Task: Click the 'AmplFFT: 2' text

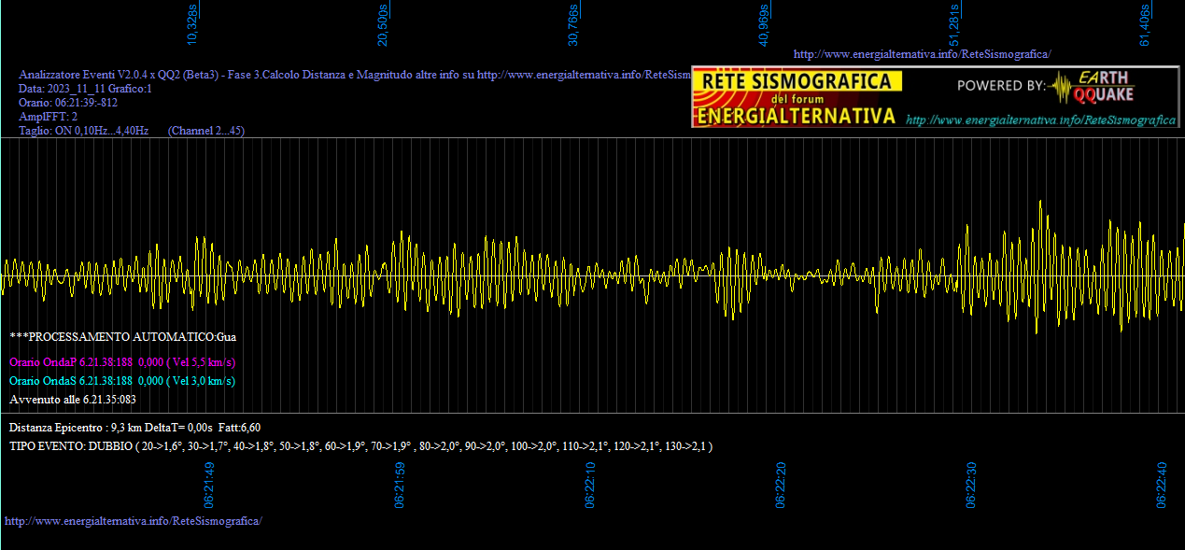Action: (x=48, y=117)
